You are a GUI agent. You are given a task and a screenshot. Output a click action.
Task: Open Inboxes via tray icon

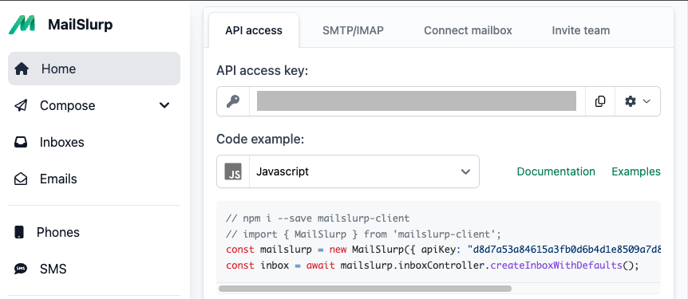coord(21,143)
